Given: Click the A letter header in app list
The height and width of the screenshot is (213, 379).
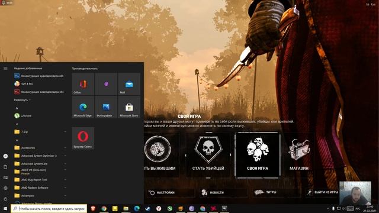Looking at the screenshot, I should [x=17, y=140].
